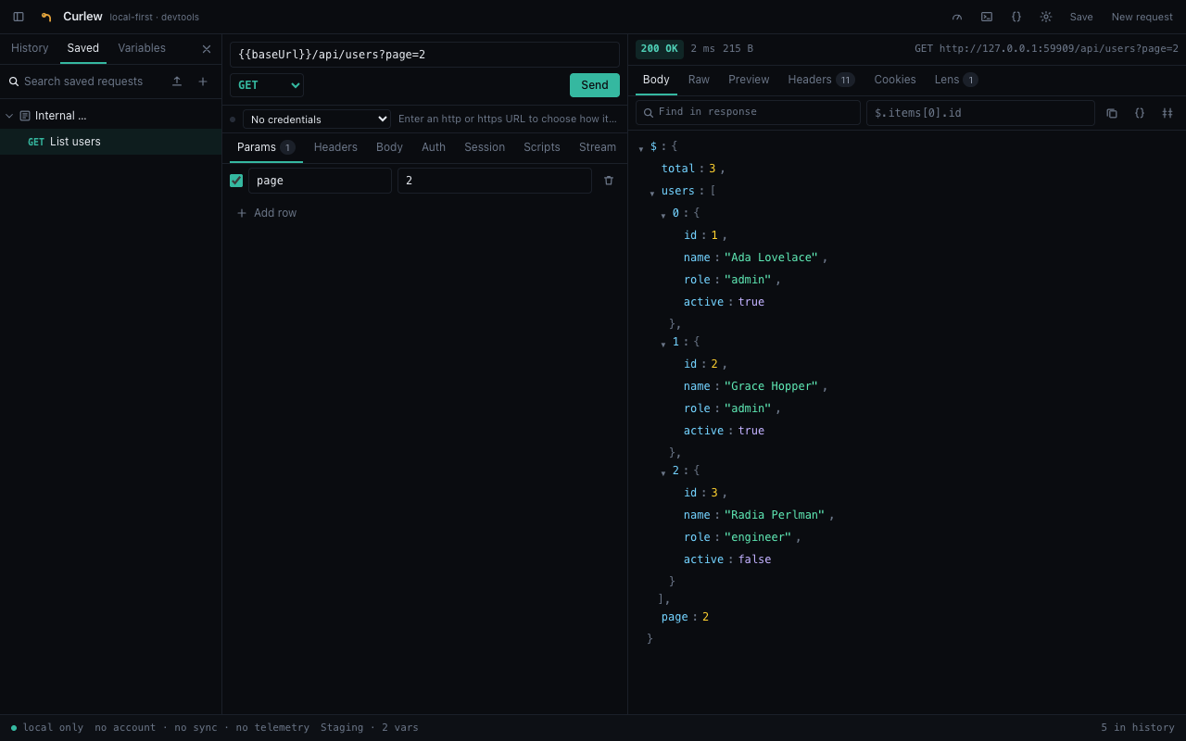Switch to the Scripts tab
This screenshot has width=1186, height=741.
point(542,147)
